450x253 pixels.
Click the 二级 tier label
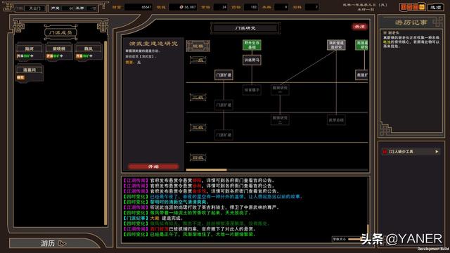[x=198, y=97]
